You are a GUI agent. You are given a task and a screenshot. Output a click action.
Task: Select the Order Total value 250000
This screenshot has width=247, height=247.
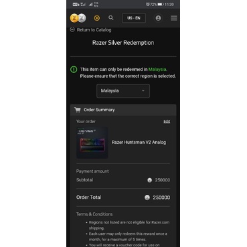point(161,197)
